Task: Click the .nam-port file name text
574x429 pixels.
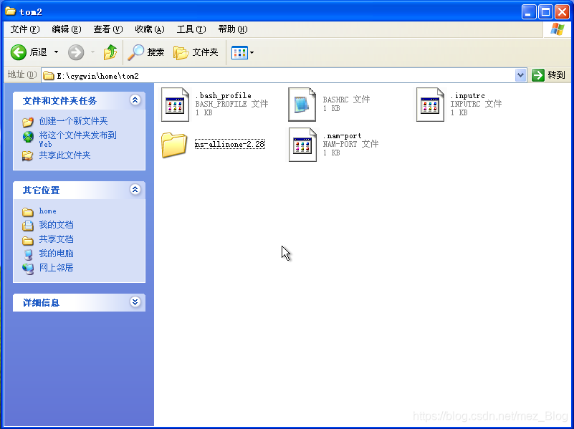Action: click(x=343, y=135)
